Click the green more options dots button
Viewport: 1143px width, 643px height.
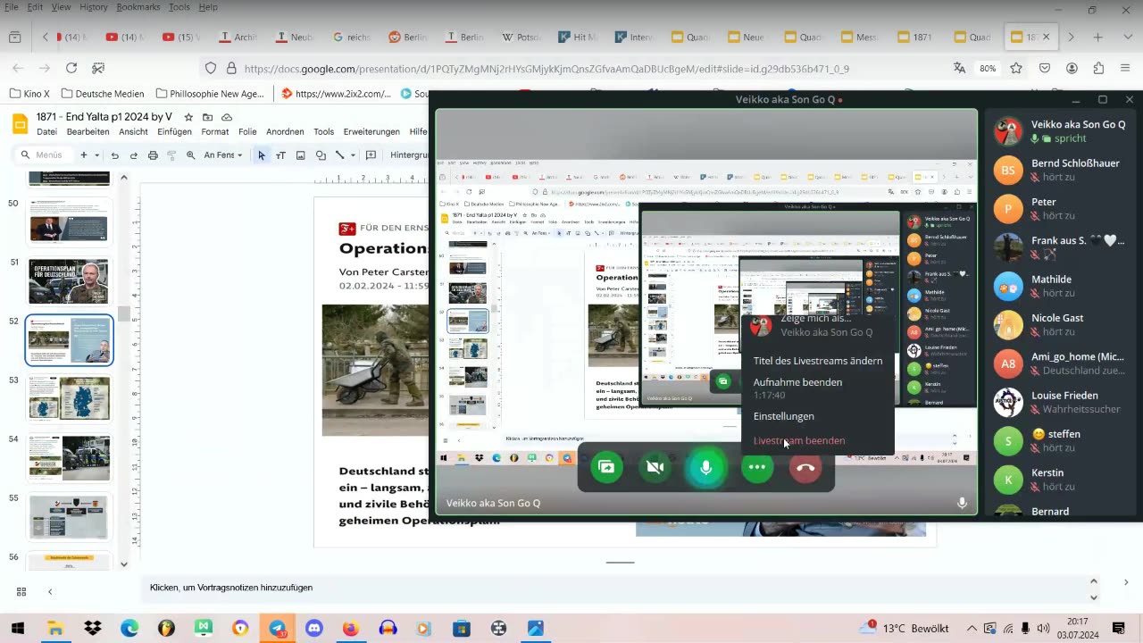coord(757,466)
